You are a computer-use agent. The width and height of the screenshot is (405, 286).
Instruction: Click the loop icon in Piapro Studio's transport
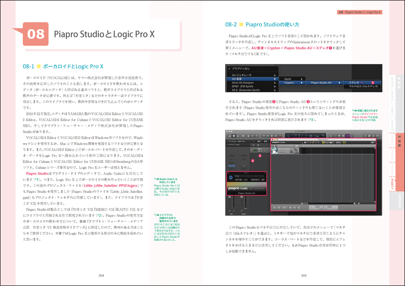(299, 208)
